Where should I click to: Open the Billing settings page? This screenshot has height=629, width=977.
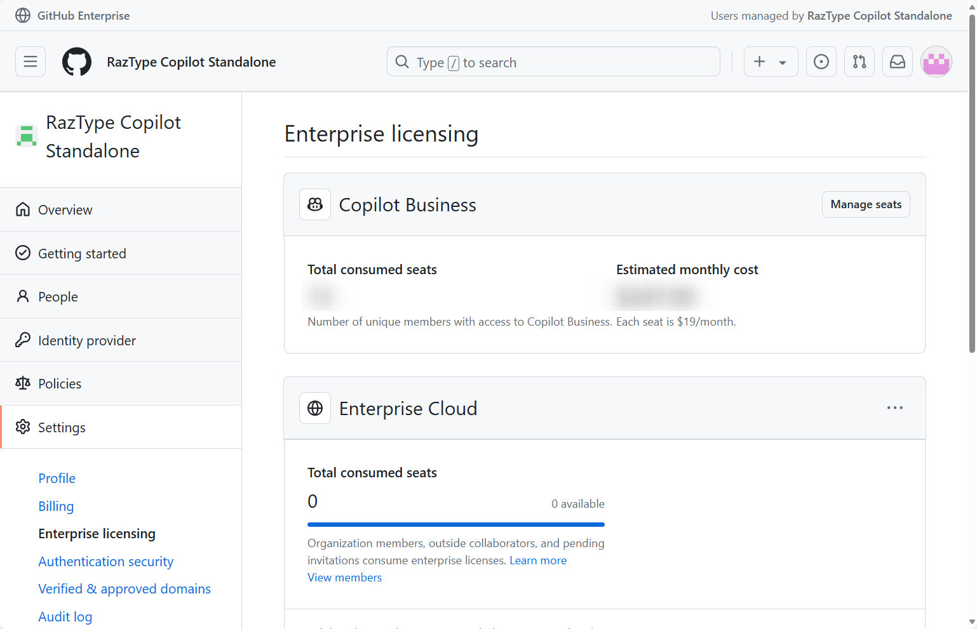(x=56, y=506)
